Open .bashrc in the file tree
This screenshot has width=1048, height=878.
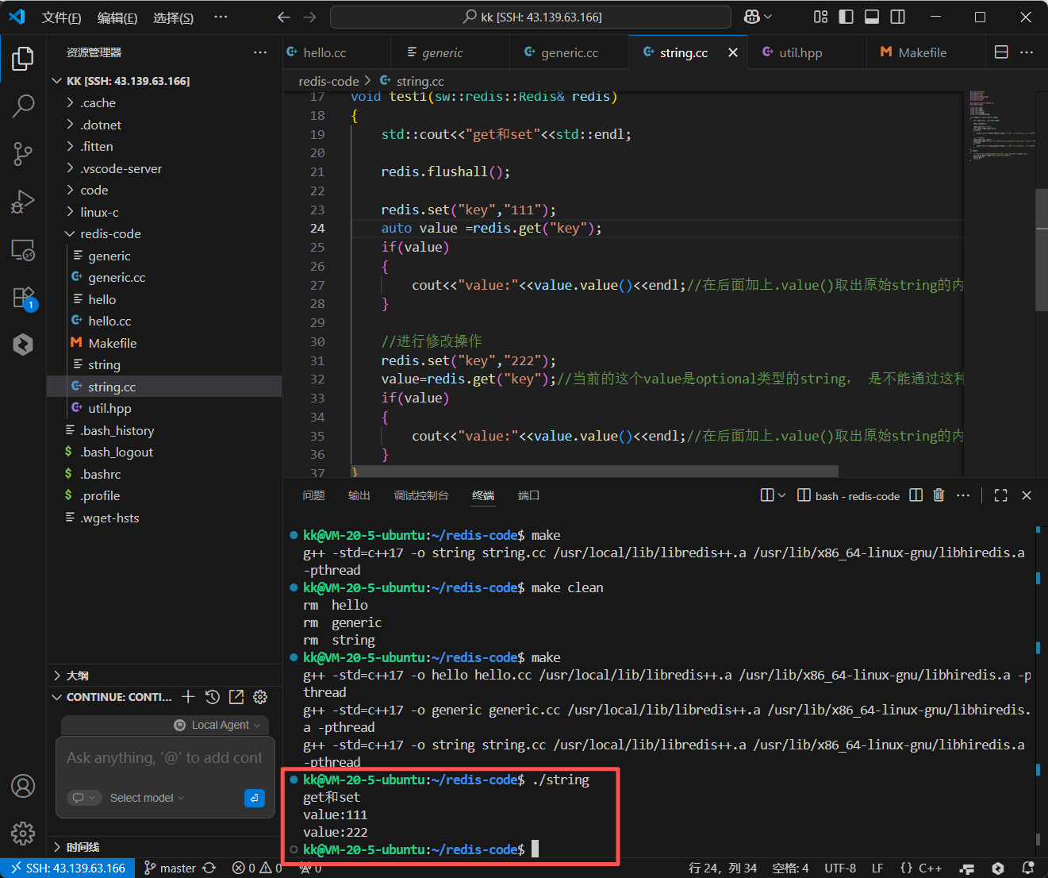(x=164, y=474)
